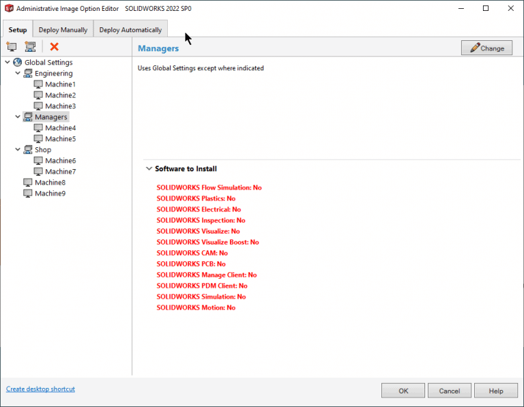This screenshot has height=407, width=524.
Task: Click the Machine1 computer icon
Action: [x=38, y=84]
